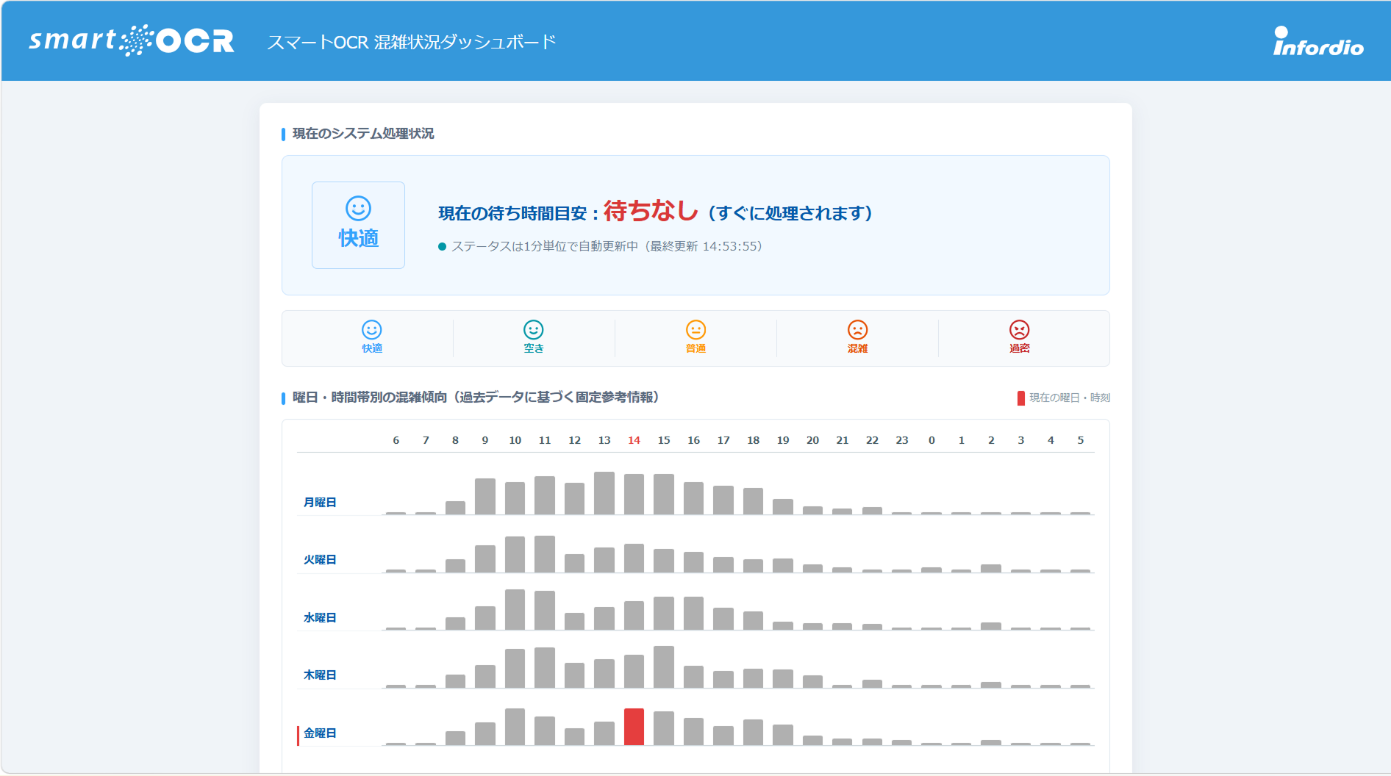
Task: Click the 木曜日 row label
Action: coord(320,675)
